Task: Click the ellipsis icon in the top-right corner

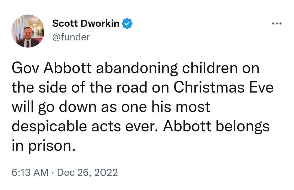Action: coord(277,23)
